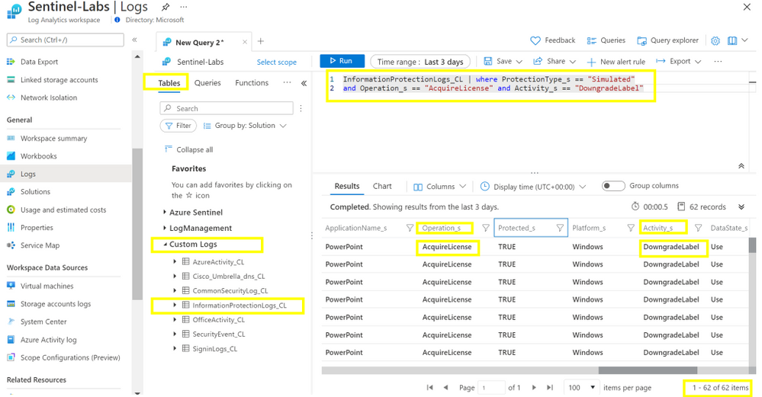Change items per page dropdown

click(582, 387)
